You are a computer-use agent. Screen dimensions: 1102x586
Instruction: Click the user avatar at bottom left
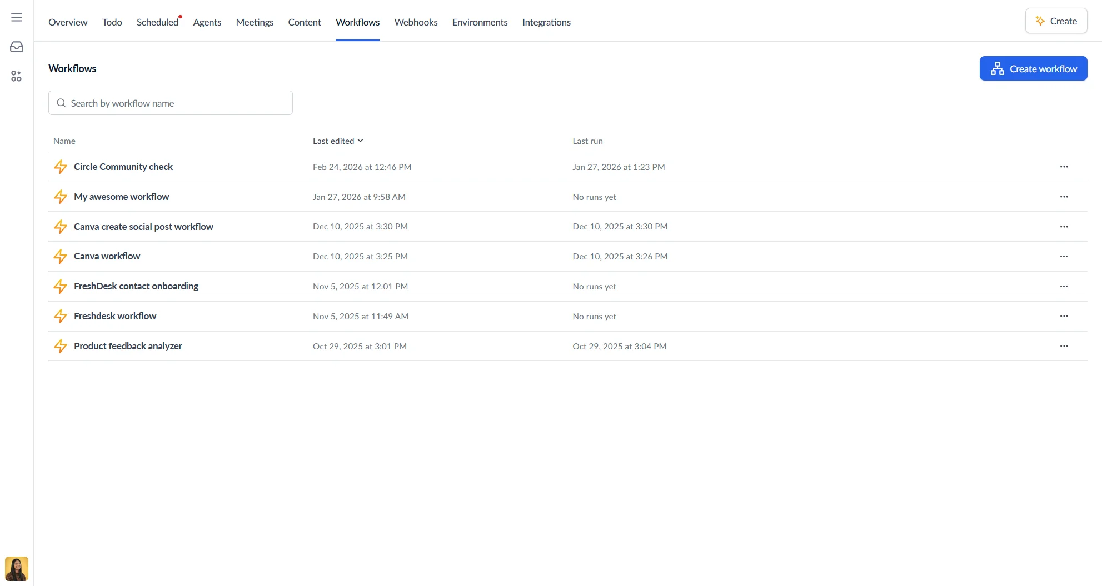(x=16, y=568)
